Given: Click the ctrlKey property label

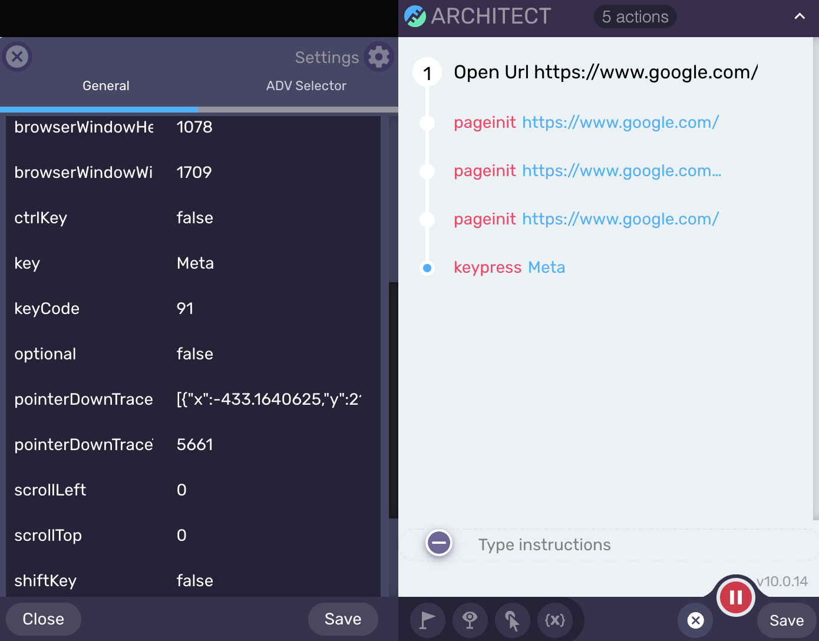Looking at the screenshot, I should (41, 218).
